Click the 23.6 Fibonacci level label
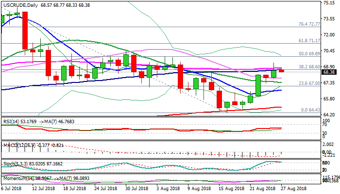Image resolution: width=340 pixels, height=194 pixels. tap(309, 83)
